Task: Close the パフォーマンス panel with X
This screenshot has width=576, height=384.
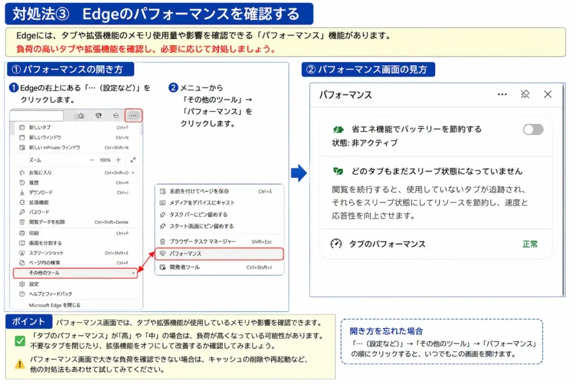Action: (x=548, y=94)
